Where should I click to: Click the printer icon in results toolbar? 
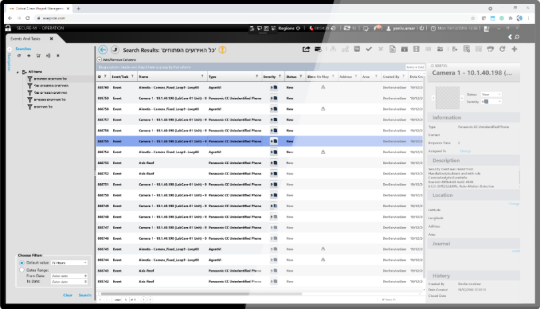click(x=491, y=49)
